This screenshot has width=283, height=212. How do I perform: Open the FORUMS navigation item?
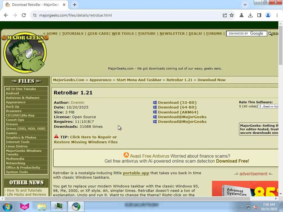(x=214, y=34)
